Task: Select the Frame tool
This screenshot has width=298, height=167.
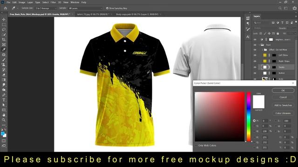Action: point(4,45)
